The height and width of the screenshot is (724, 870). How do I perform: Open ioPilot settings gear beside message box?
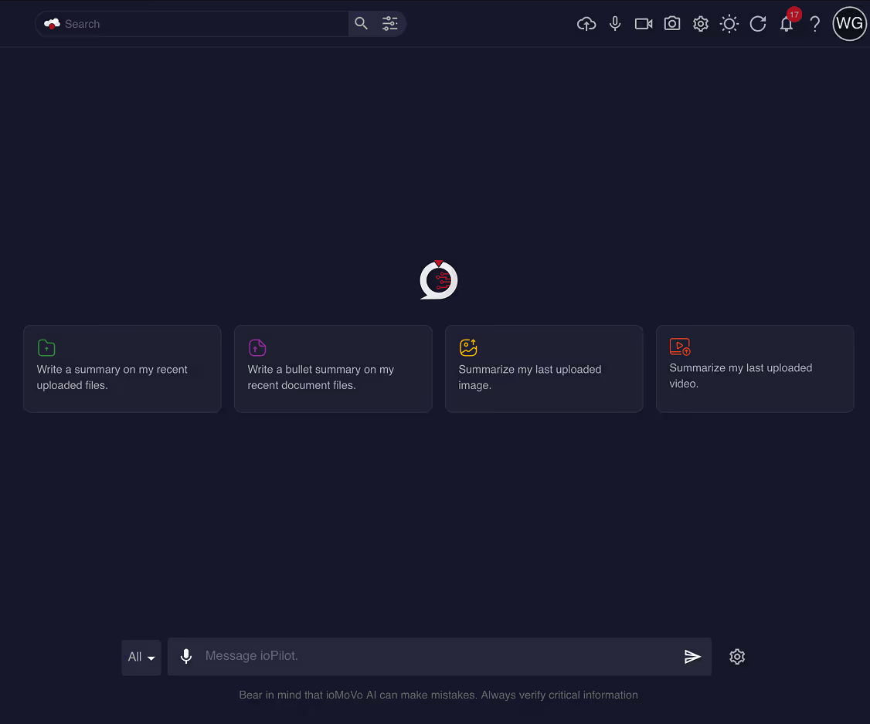click(737, 657)
